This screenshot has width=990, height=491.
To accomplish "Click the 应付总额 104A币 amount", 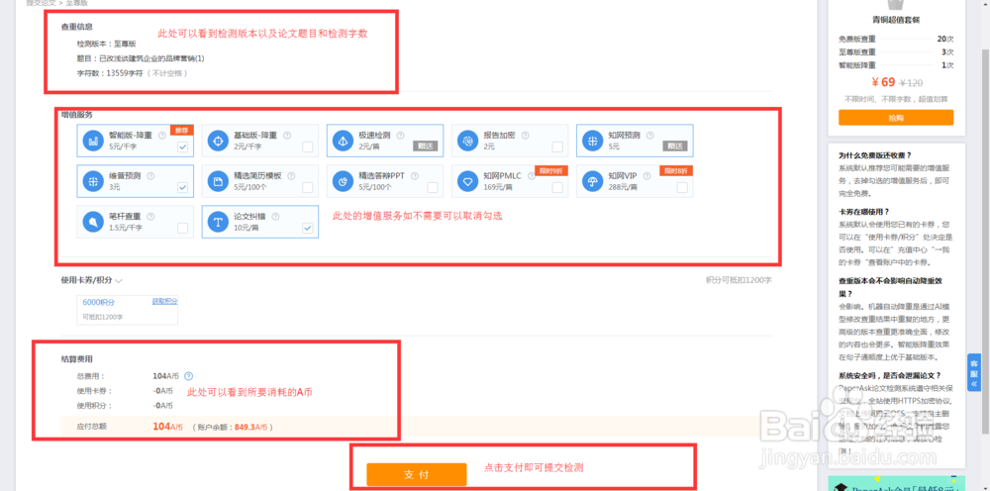I will [x=168, y=427].
